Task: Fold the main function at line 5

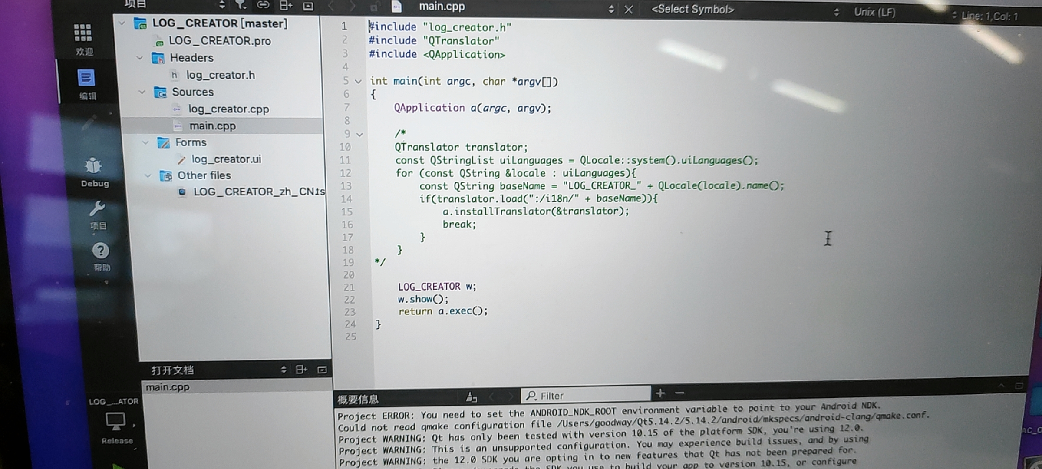Action: pos(358,81)
